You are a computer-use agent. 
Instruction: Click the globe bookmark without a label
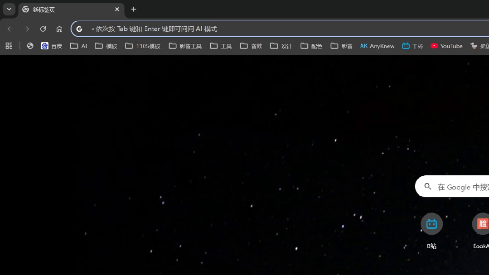click(30, 46)
